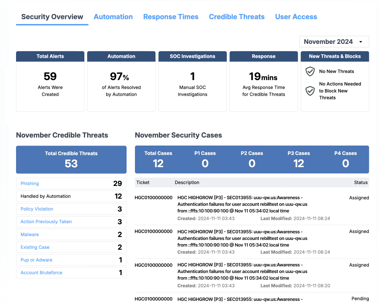The image size is (379, 304).
Task: Click the Description column header
Action: [187, 182]
